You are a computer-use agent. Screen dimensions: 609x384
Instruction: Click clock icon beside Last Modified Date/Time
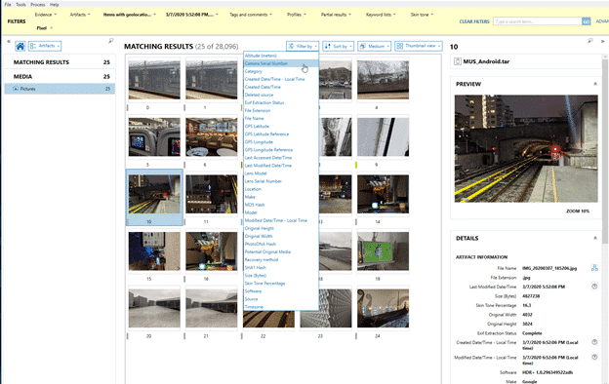click(x=594, y=287)
